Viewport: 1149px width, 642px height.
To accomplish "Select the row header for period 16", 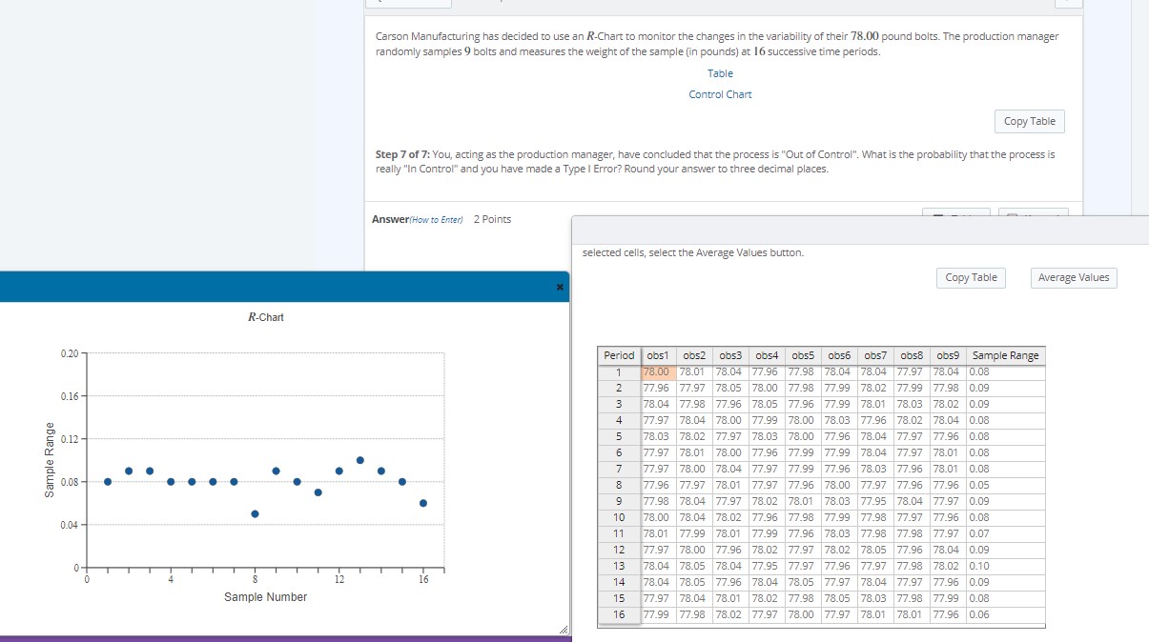I will pyautogui.click(x=620, y=614).
